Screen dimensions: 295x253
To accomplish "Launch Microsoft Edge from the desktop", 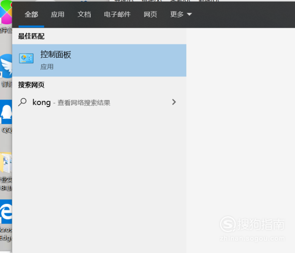I will click(x=6, y=212).
